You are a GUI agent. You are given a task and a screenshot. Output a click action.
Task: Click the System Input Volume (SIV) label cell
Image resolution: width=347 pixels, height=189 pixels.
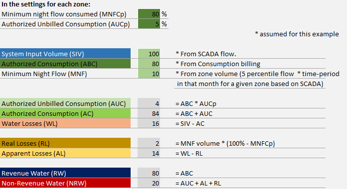click(x=65, y=54)
